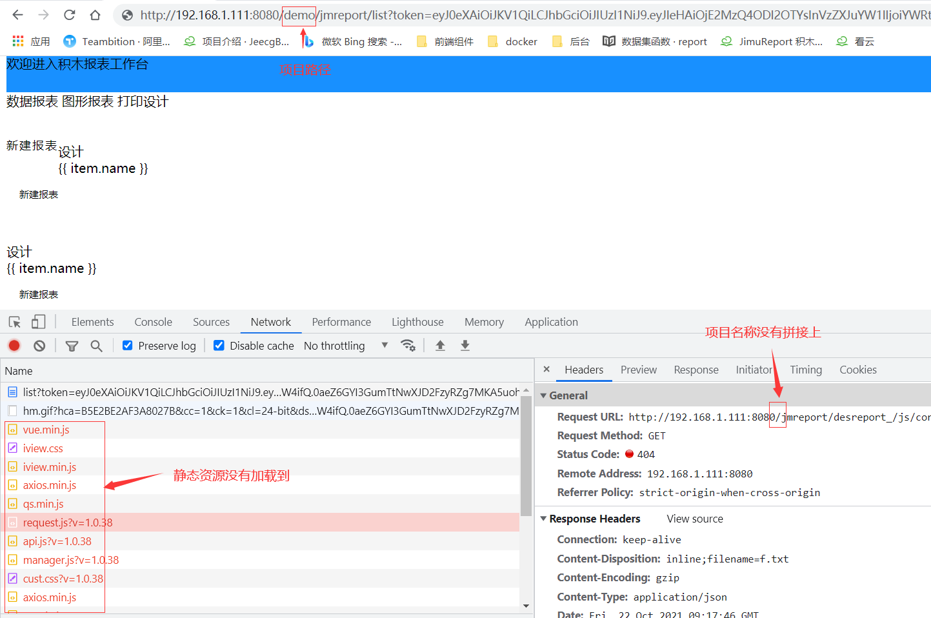Switch to the Performance tab
The width and height of the screenshot is (931, 618).
(341, 322)
